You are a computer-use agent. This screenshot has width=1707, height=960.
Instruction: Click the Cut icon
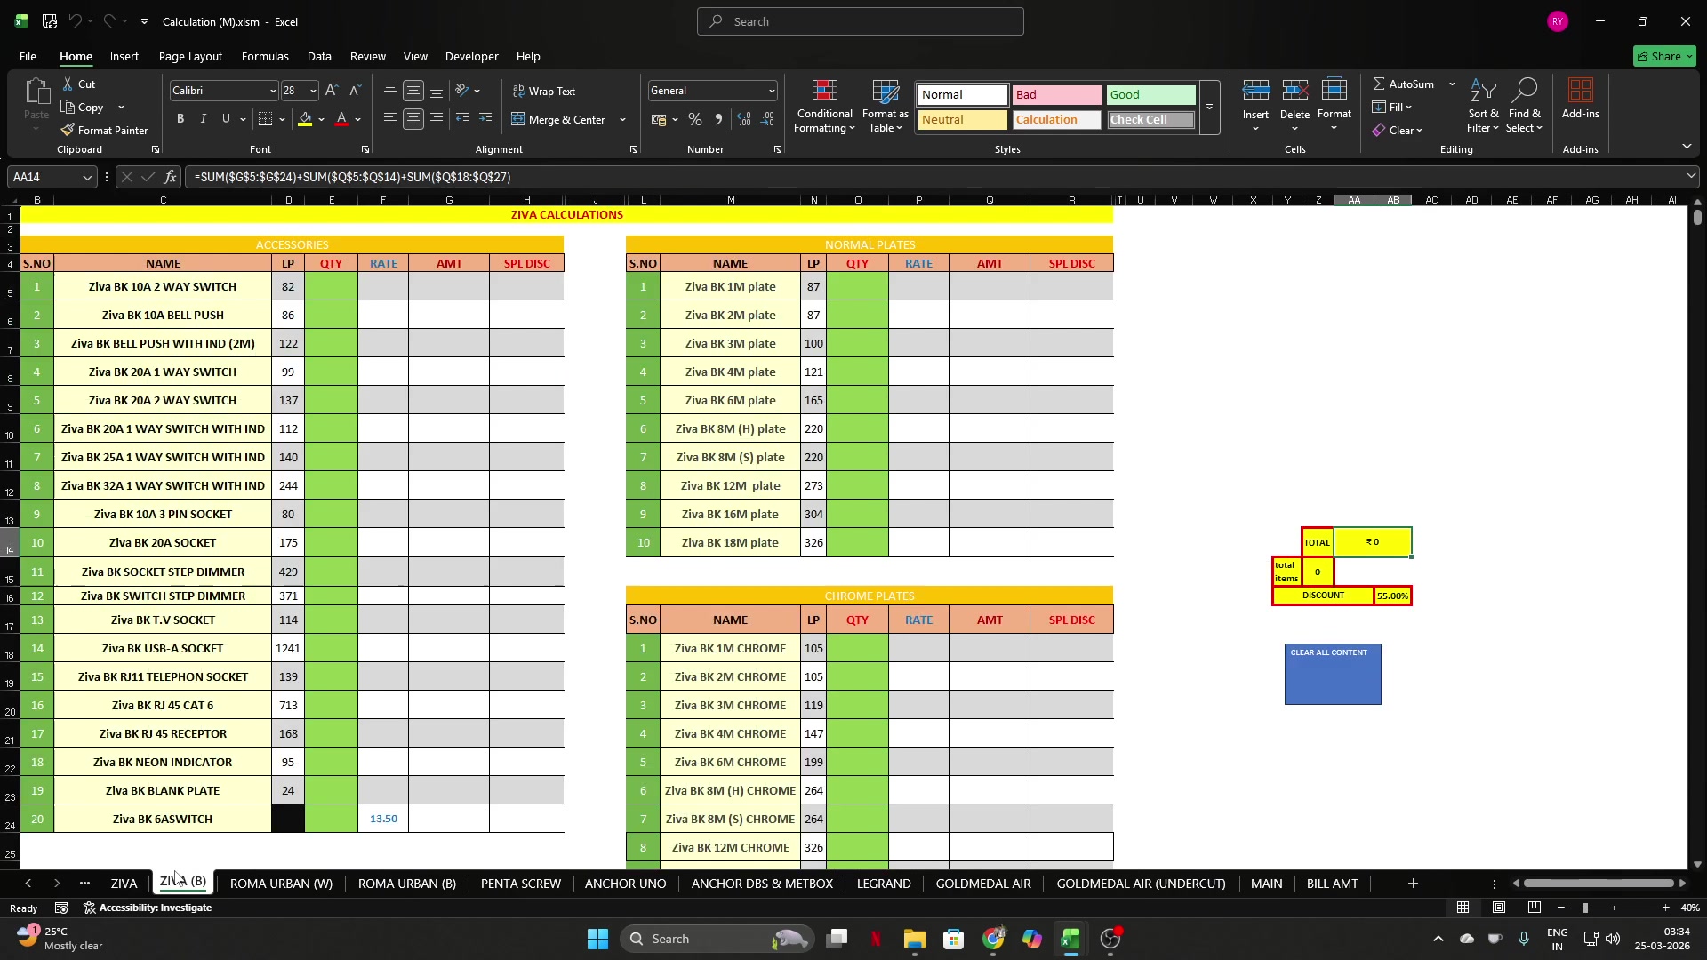tap(68, 84)
